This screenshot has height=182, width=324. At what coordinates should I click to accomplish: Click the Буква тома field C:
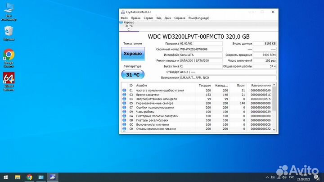click(201, 66)
